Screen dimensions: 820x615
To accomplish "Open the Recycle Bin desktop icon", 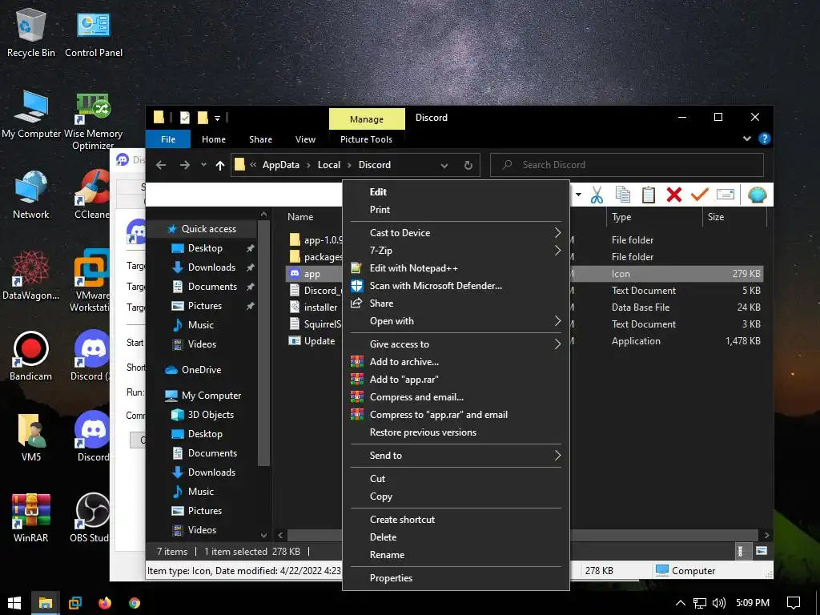I will [x=31, y=32].
